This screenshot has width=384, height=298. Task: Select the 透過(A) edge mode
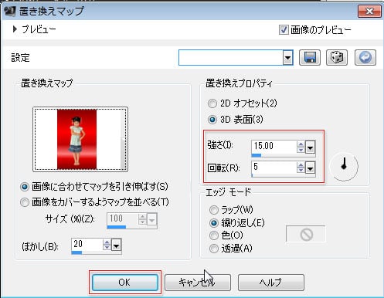coord(214,249)
